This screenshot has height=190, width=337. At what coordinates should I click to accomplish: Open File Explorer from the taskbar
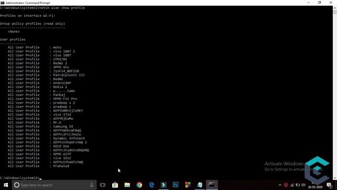[x=127, y=185]
